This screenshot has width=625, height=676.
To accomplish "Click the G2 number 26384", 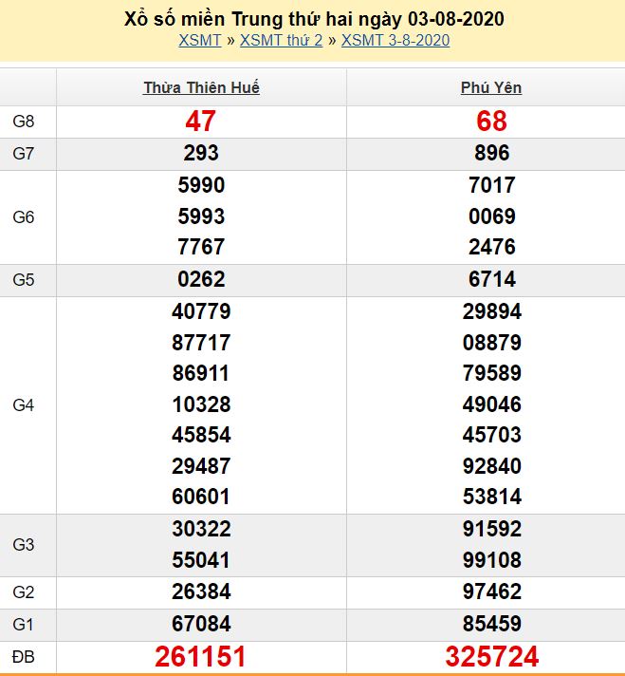I will point(201,591).
